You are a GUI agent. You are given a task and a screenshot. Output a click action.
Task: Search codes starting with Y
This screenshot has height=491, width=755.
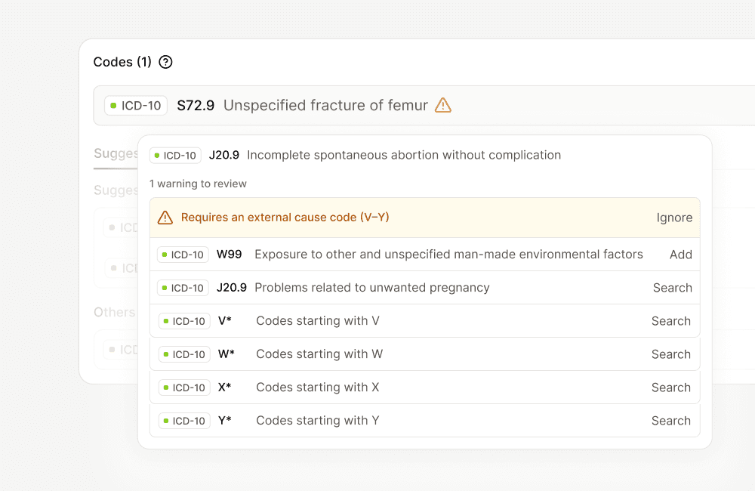[x=670, y=421]
